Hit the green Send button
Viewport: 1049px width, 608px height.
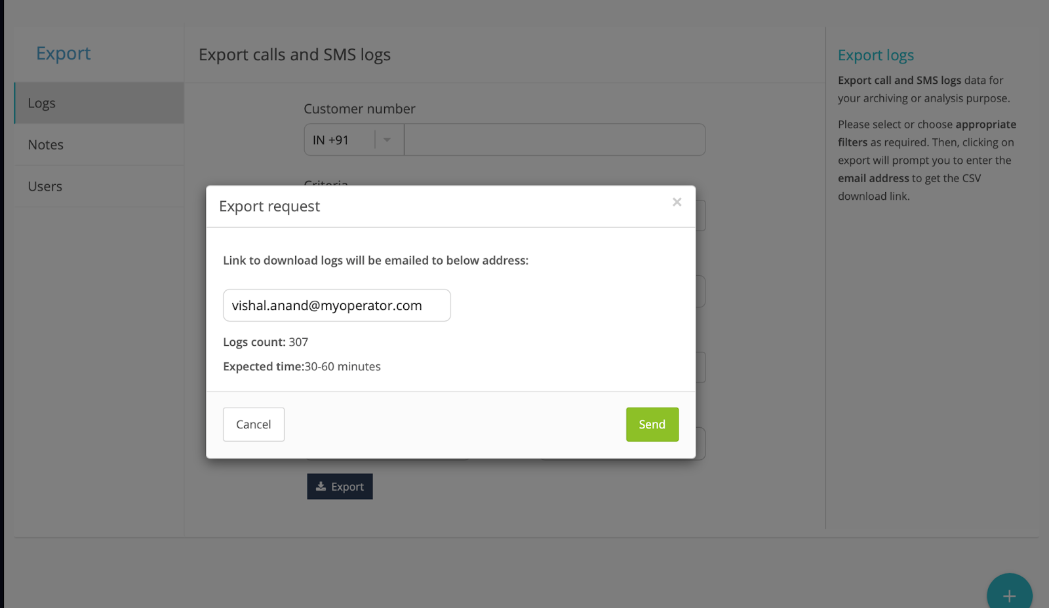tap(652, 425)
